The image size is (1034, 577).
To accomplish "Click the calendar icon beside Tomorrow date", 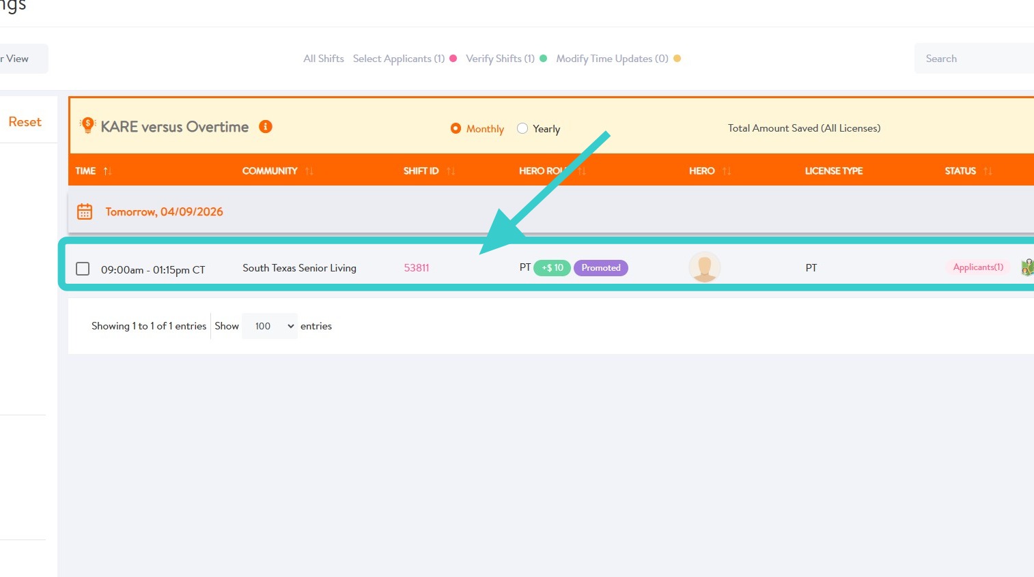I will [85, 211].
